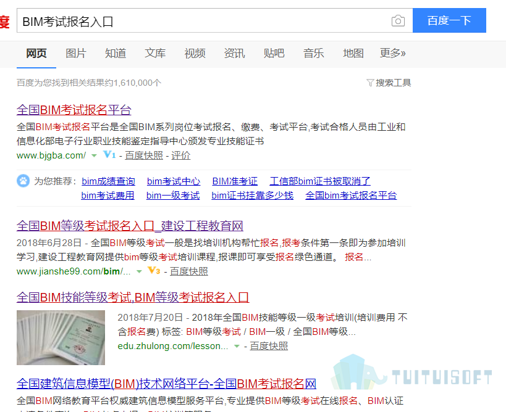Click the www.jianshe99.com/bim/ URL

(x=74, y=271)
